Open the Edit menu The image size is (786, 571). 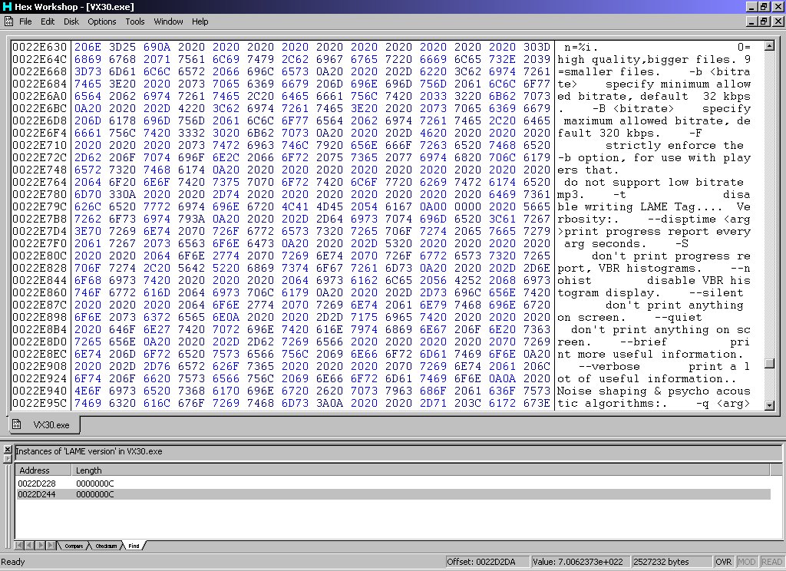(48, 21)
